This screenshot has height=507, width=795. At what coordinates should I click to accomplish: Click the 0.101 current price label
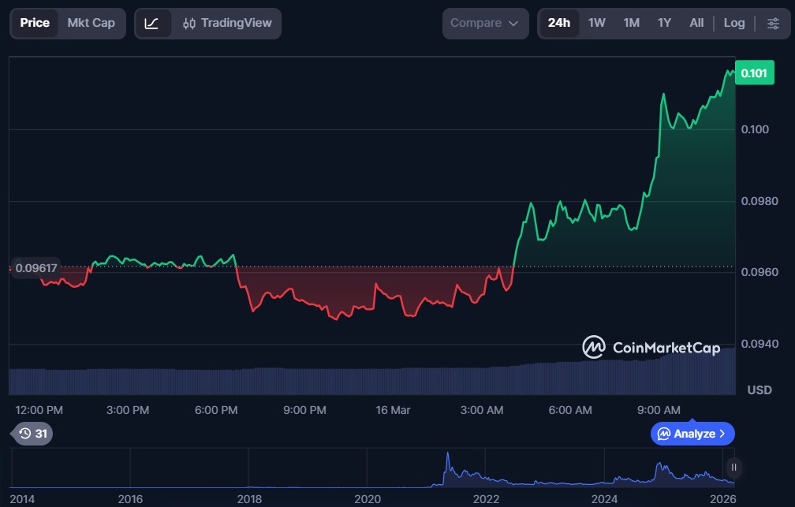click(x=754, y=73)
